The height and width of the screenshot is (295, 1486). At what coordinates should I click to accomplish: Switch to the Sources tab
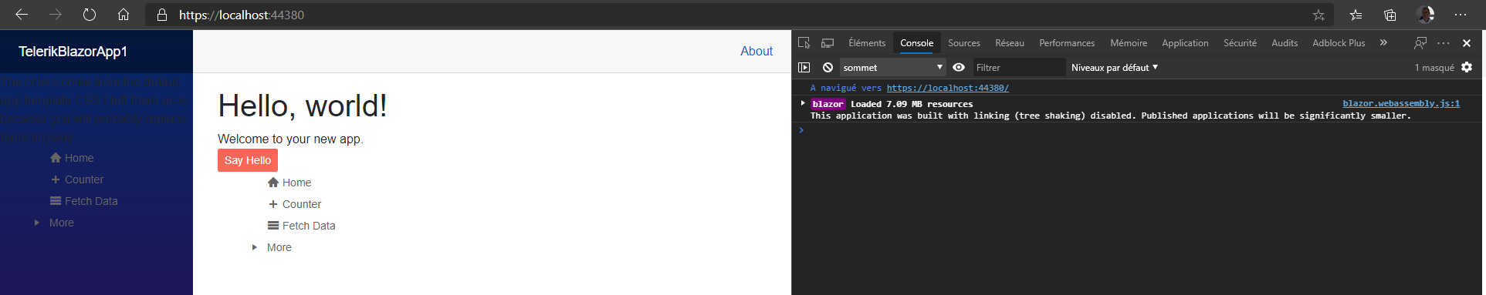coord(963,43)
